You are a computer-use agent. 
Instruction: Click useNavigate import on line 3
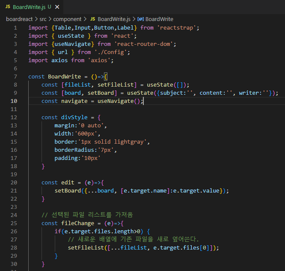(72, 44)
